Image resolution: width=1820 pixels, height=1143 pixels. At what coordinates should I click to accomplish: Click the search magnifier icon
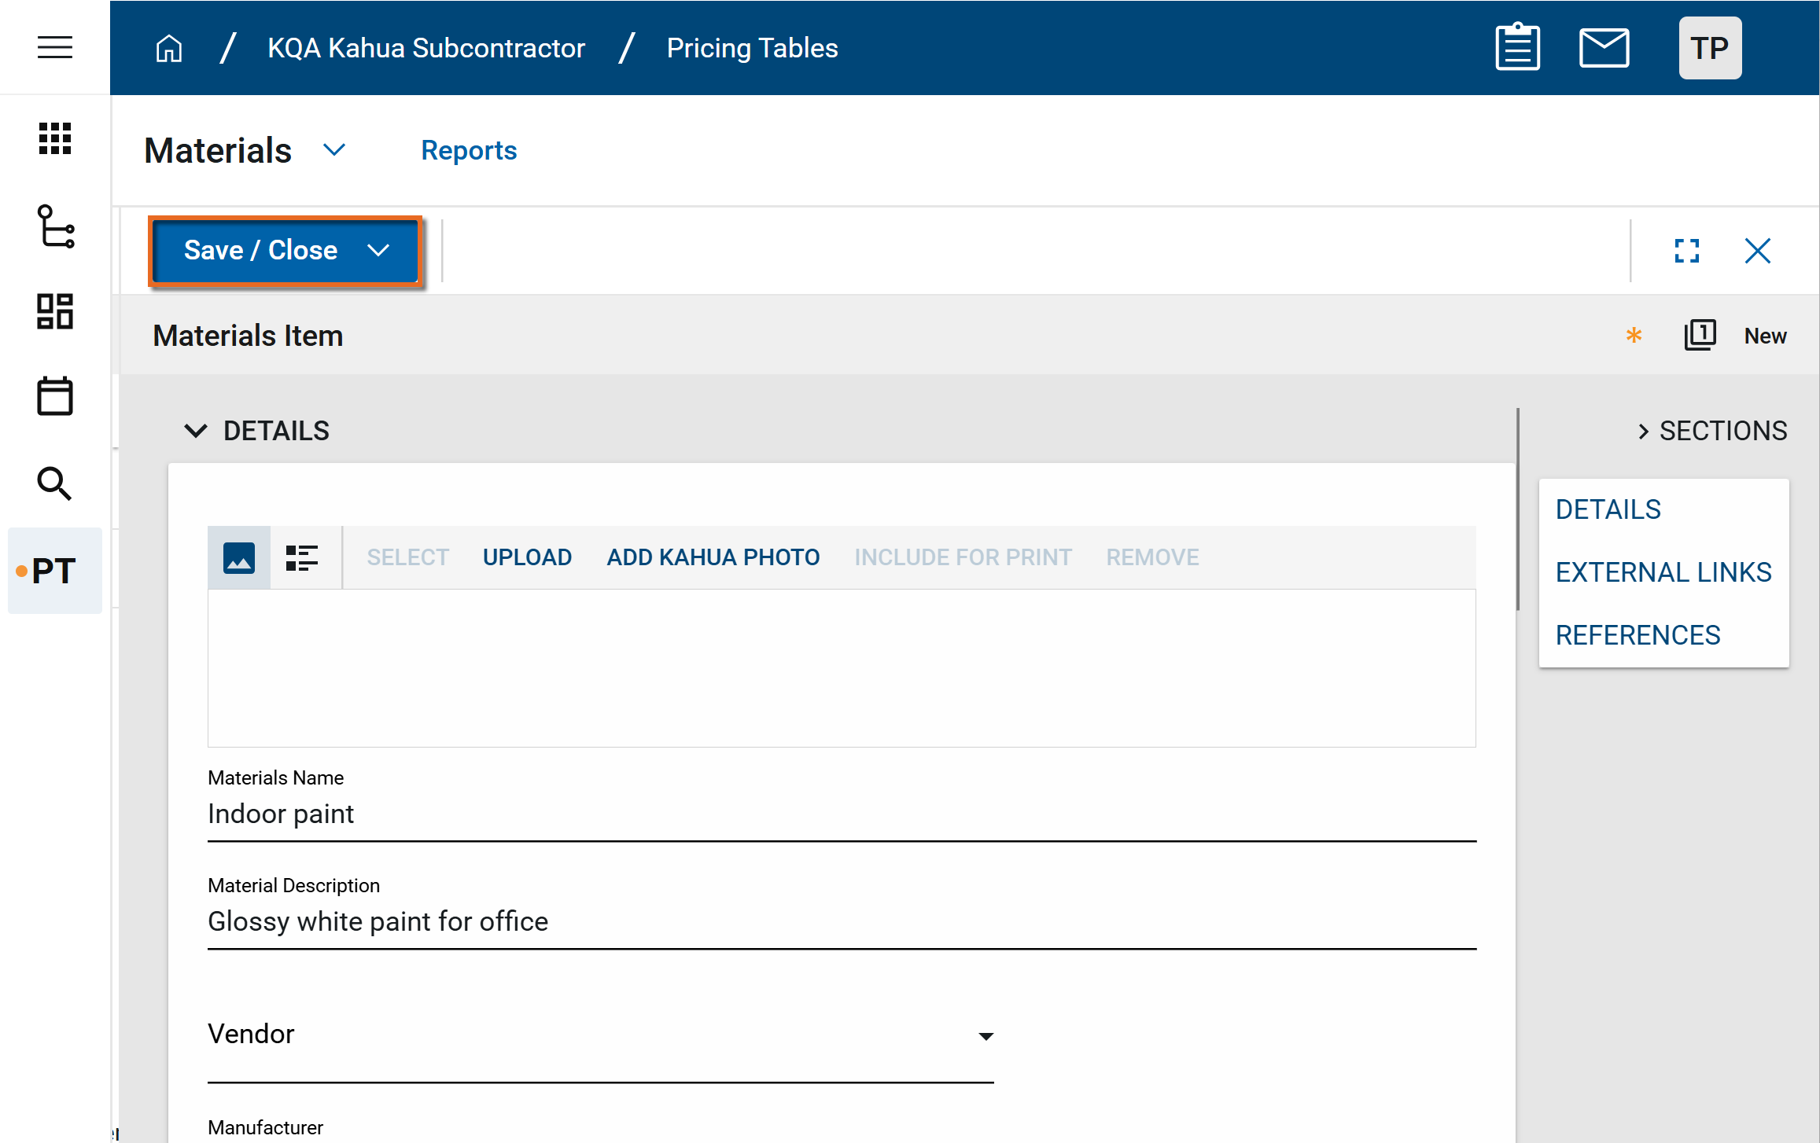click(55, 483)
